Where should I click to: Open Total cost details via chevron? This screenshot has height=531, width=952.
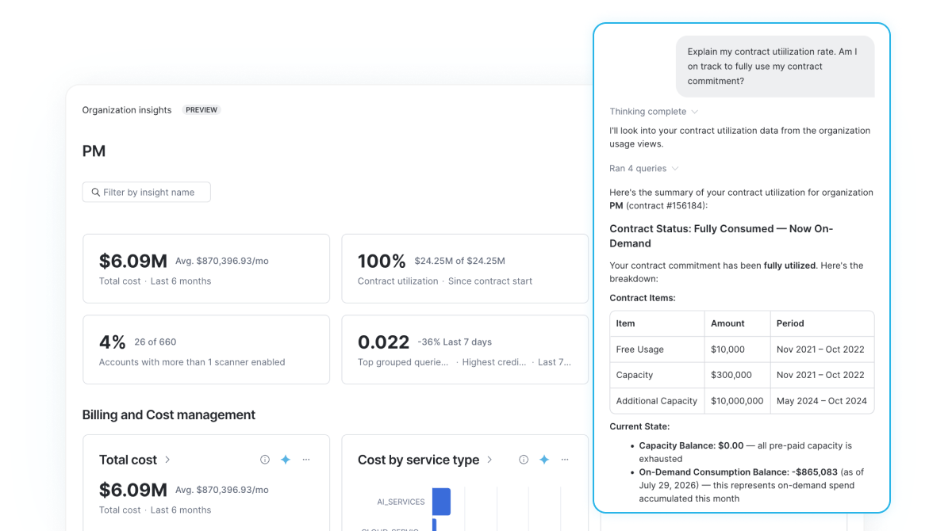click(167, 460)
